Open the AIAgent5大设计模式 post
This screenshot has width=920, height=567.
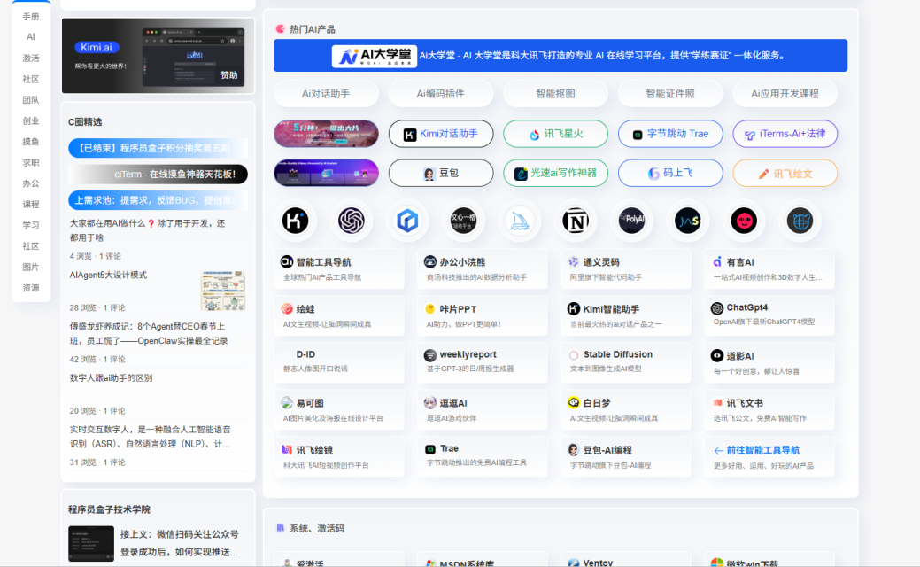pos(109,275)
